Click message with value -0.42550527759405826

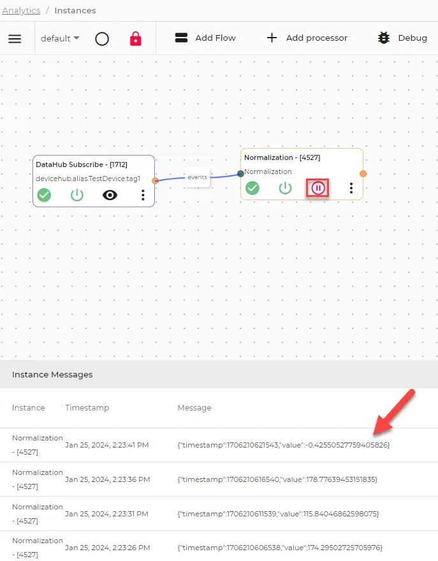(x=284, y=445)
